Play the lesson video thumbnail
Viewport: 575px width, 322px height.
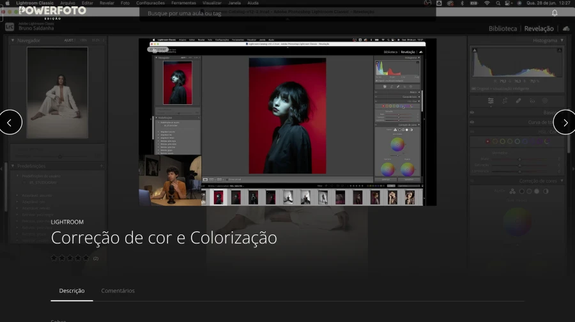pyautogui.click(x=287, y=122)
